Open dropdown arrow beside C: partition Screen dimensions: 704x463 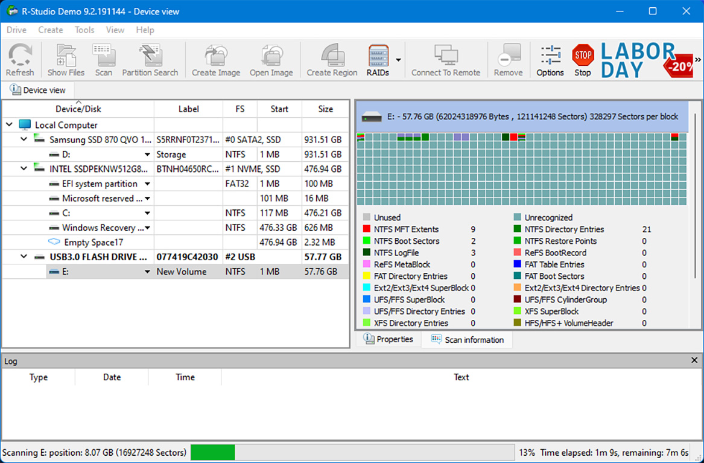point(147,213)
